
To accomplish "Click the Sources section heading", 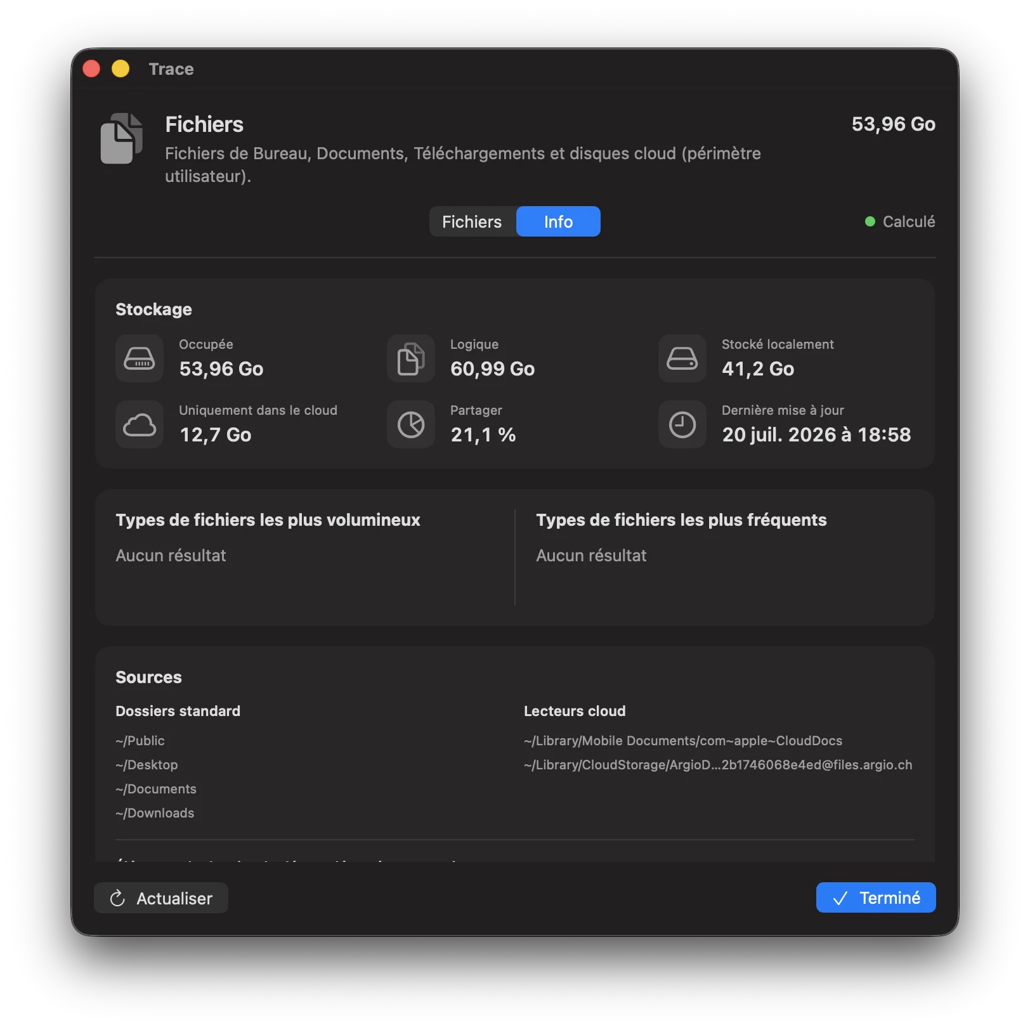I will click(x=148, y=677).
